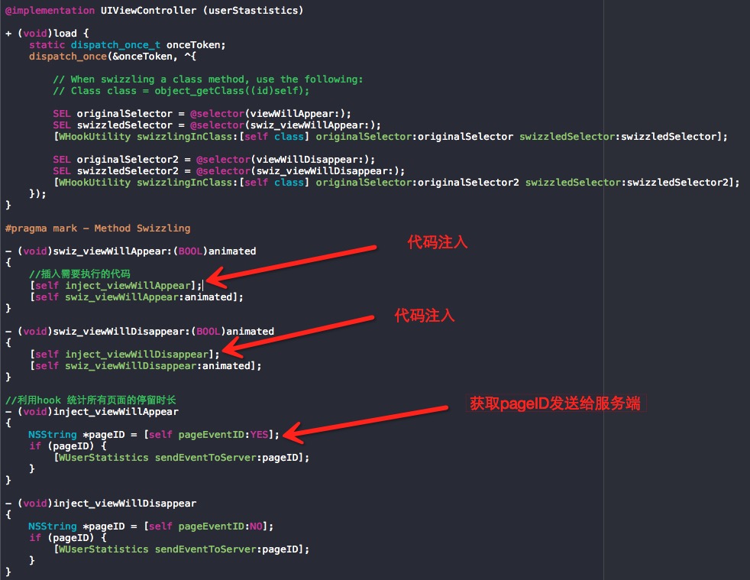The image size is (750, 580).
Task: Click the inject_viewWillDisappear method definition name
Action: 124,504
